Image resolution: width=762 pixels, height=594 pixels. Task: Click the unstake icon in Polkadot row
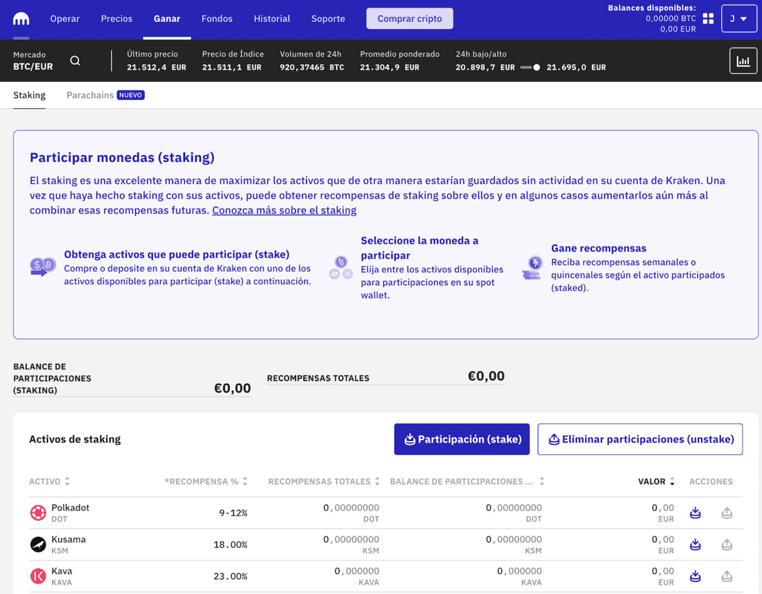(727, 513)
